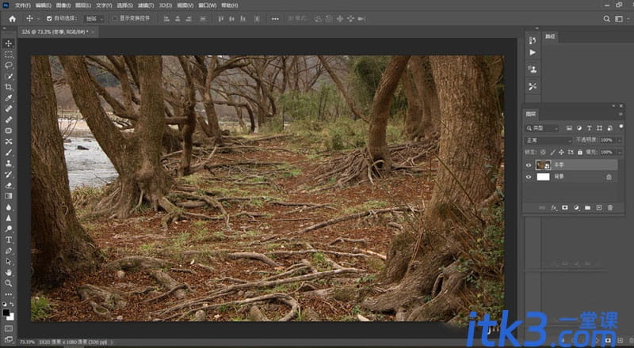
Task: Add a layer mask
Action: [565, 207]
